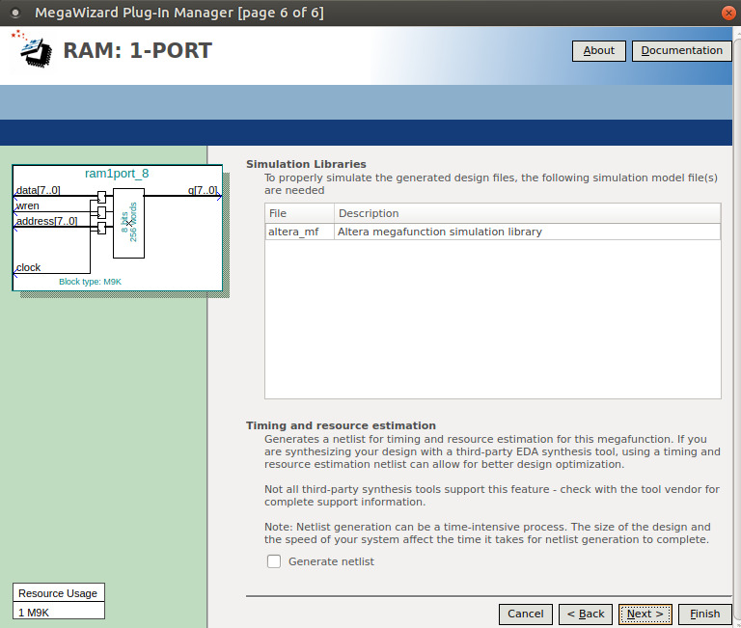Click the address register symbol
Image resolution: width=741 pixels, height=628 pixels.
[101, 229]
